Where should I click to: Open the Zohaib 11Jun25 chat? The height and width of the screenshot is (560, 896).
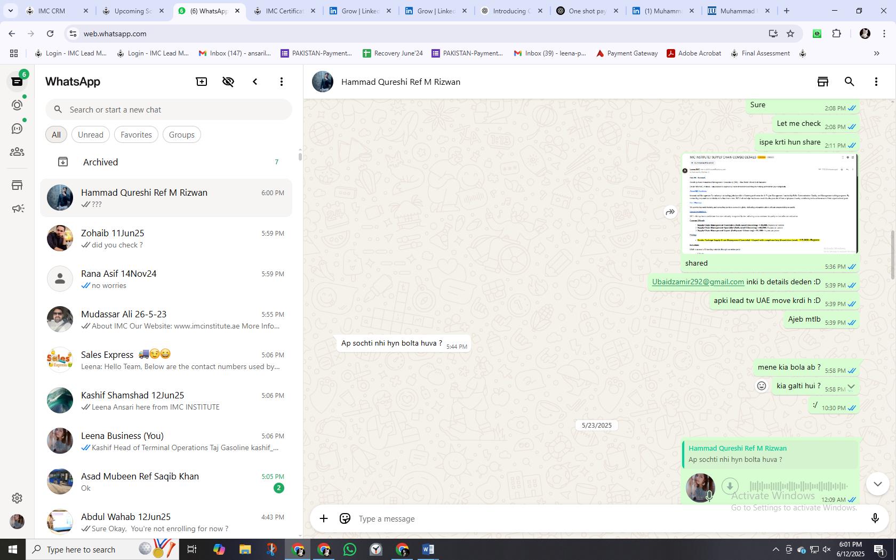coord(166,238)
